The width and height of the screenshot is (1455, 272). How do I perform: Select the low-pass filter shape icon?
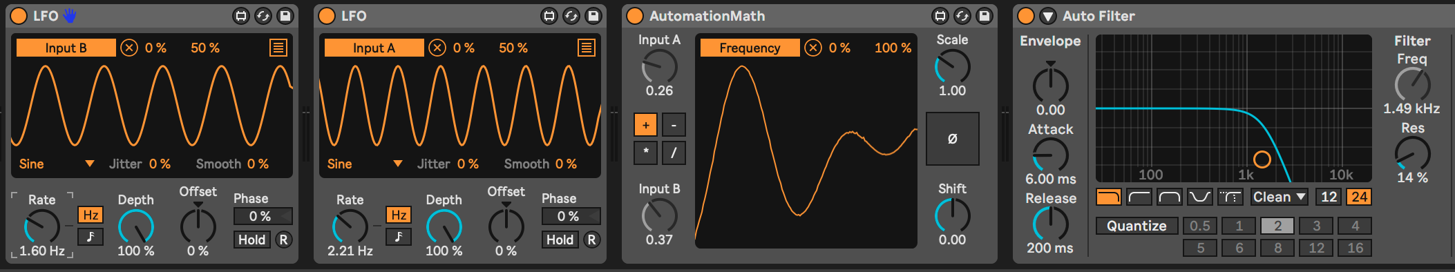click(x=1109, y=197)
